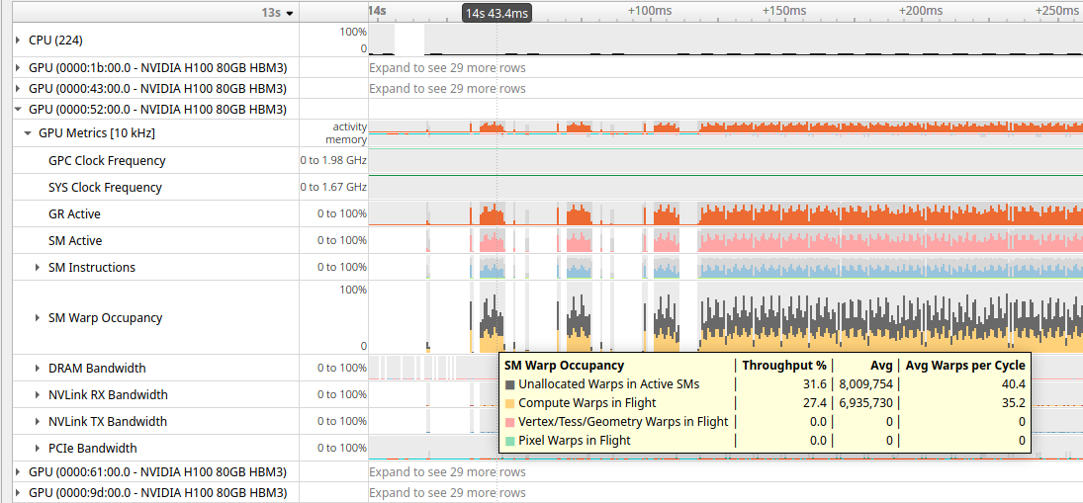The width and height of the screenshot is (1083, 503).
Task: Select the SM Warp Occupancy label
Action: (105, 317)
